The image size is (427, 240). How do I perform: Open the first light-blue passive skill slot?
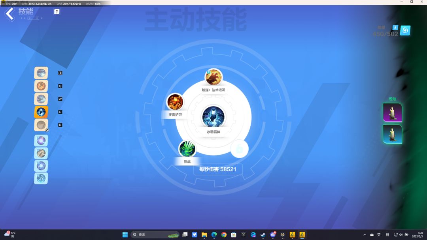click(41, 141)
